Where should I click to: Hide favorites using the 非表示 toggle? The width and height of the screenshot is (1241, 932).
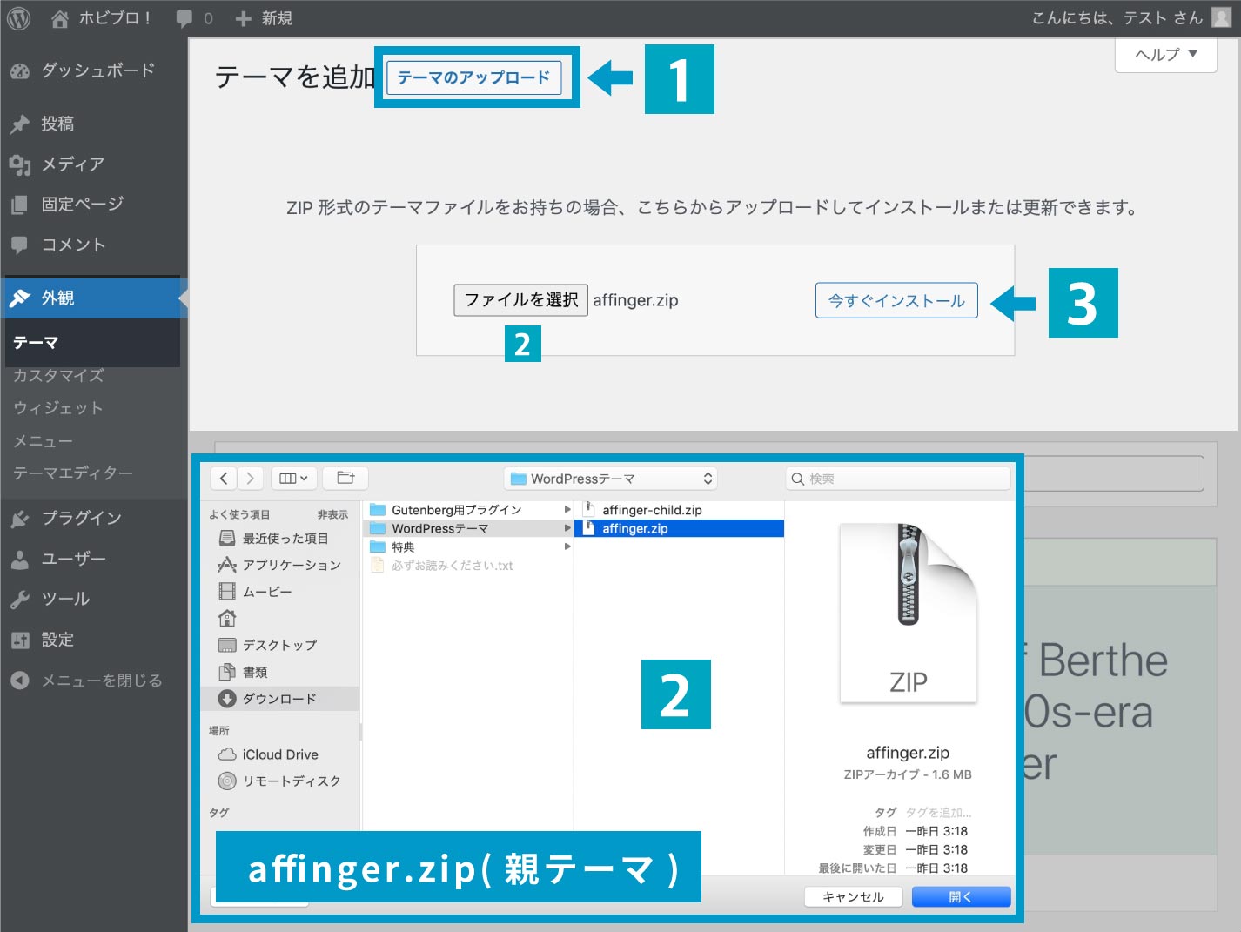coord(332,514)
